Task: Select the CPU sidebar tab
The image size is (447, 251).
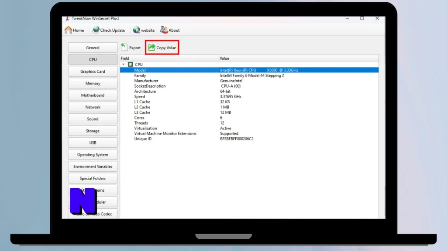Action: click(x=93, y=59)
